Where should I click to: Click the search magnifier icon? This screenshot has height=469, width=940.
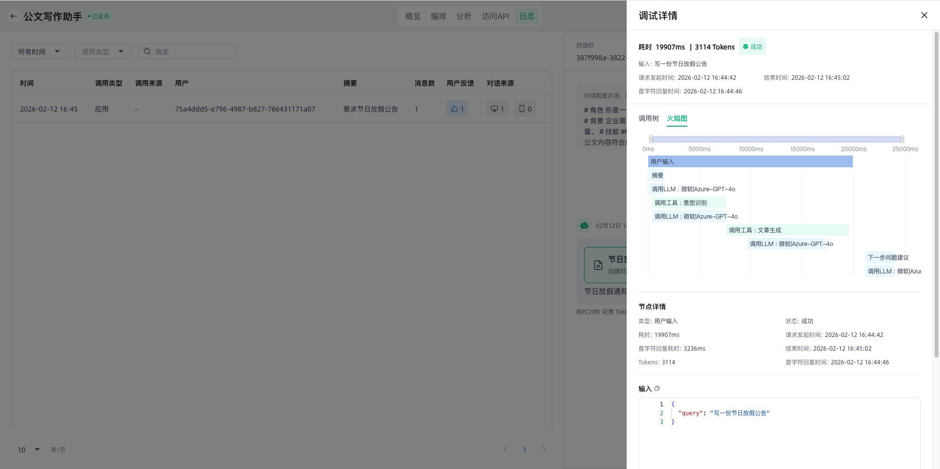pos(147,51)
